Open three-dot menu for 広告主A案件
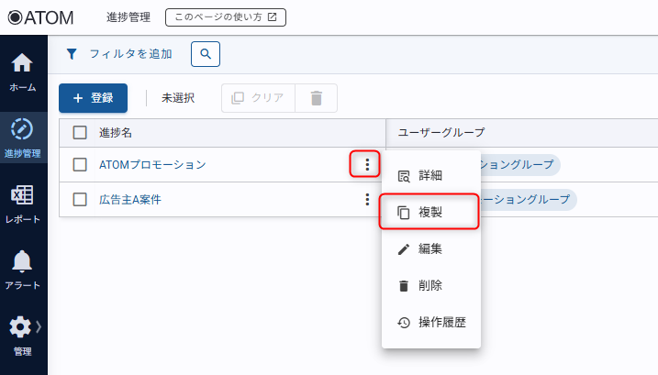The height and width of the screenshot is (375, 658). [367, 199]
